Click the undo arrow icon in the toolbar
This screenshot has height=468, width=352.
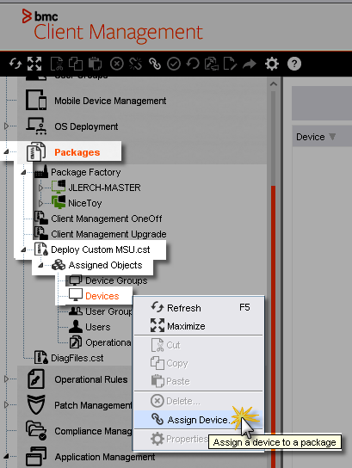(193, 64)
